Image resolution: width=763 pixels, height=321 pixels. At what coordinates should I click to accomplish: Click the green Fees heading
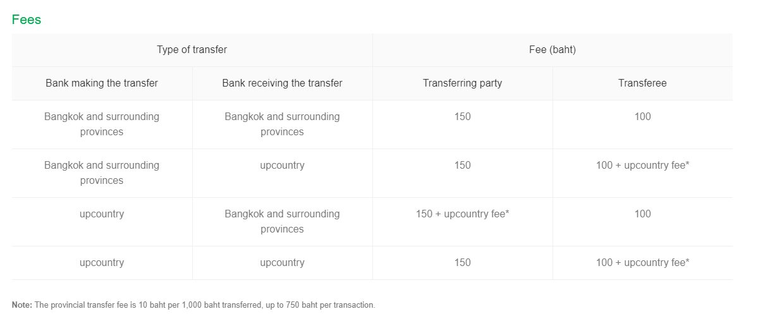click(27, 20)
